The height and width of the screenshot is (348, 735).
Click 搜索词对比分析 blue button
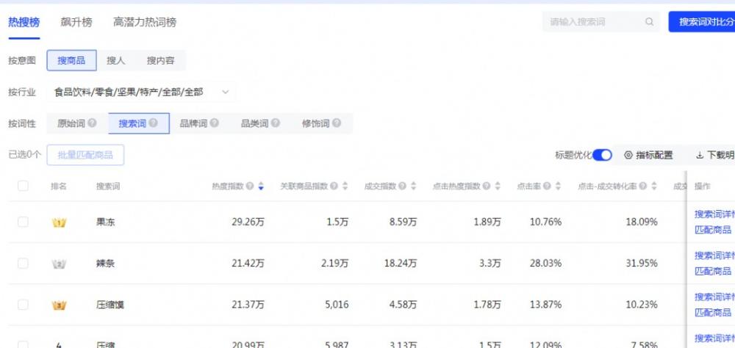point(702,21)
